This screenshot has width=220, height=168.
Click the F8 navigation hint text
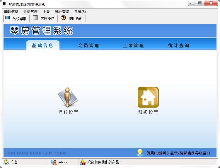tap(178, 153)
